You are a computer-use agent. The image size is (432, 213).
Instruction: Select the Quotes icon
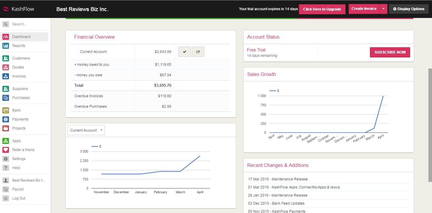[x=6, y=67]
